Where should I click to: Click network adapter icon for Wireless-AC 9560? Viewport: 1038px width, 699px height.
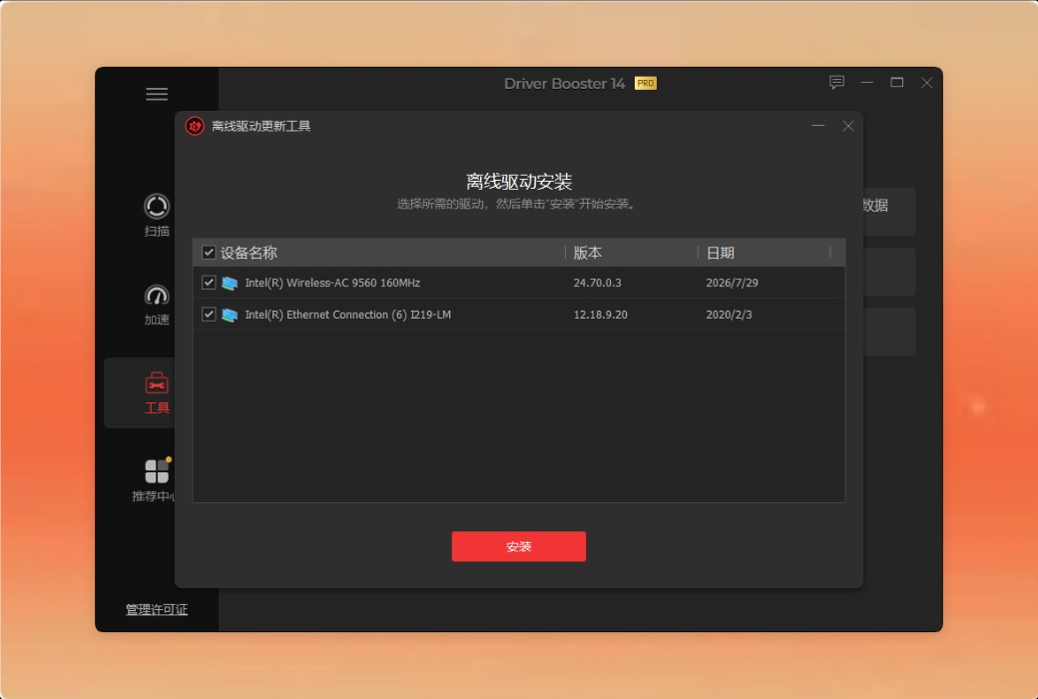(x=230, y=283)
